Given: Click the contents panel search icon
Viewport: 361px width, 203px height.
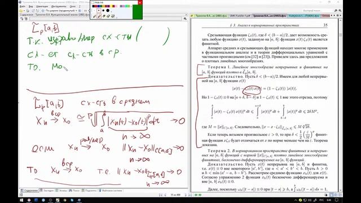Looking at the screenshot, I should coord(185,19).
